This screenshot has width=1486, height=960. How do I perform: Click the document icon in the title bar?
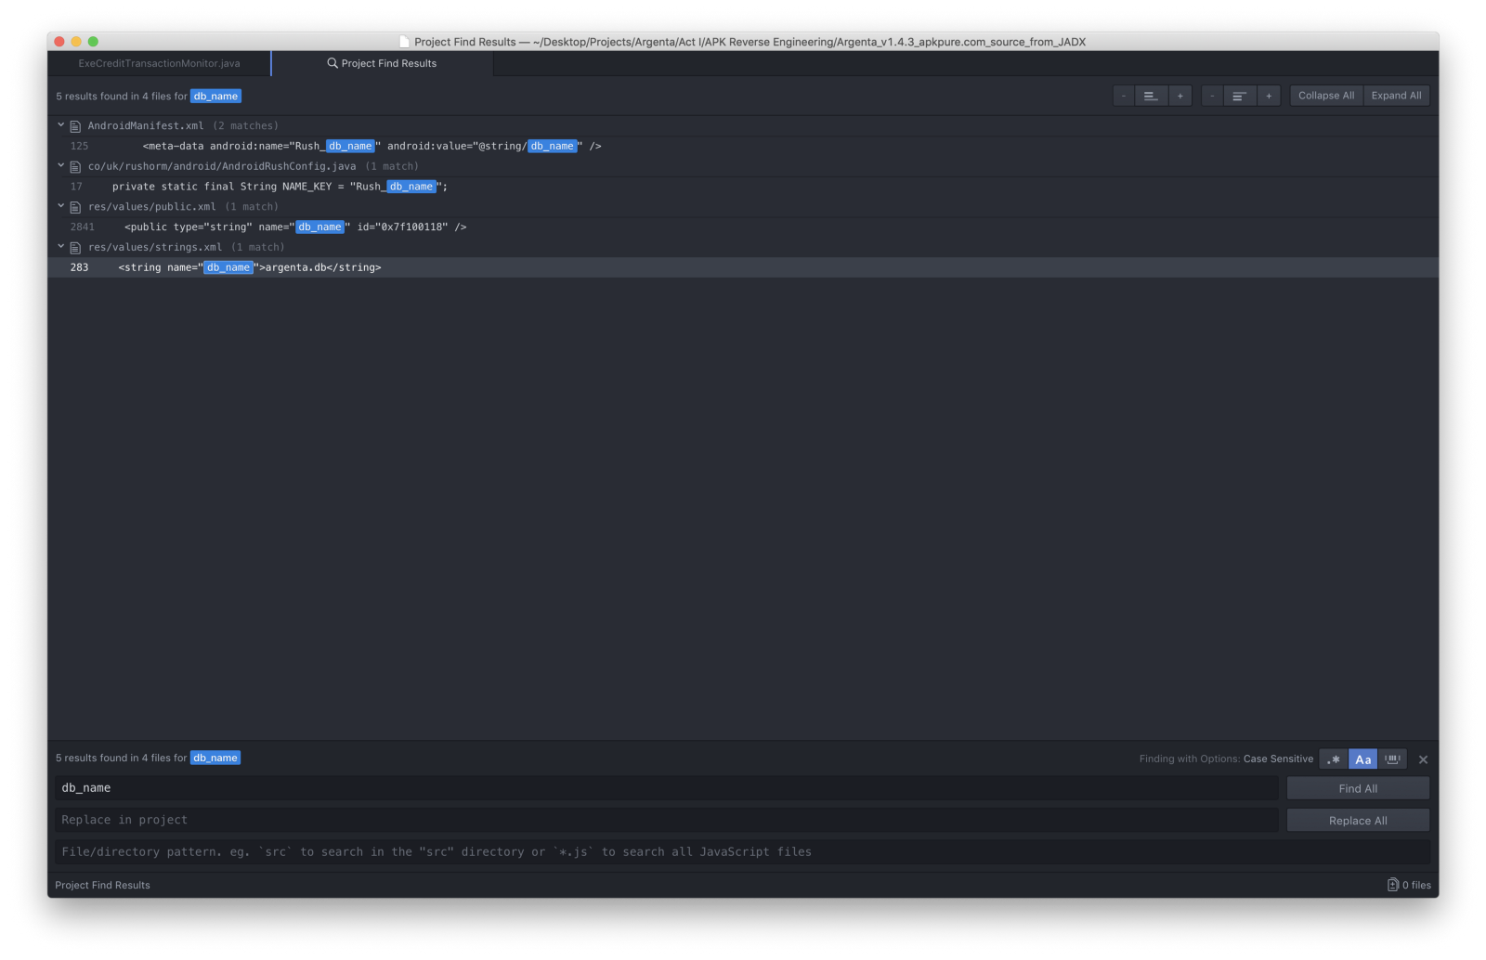tap(404, 42)
